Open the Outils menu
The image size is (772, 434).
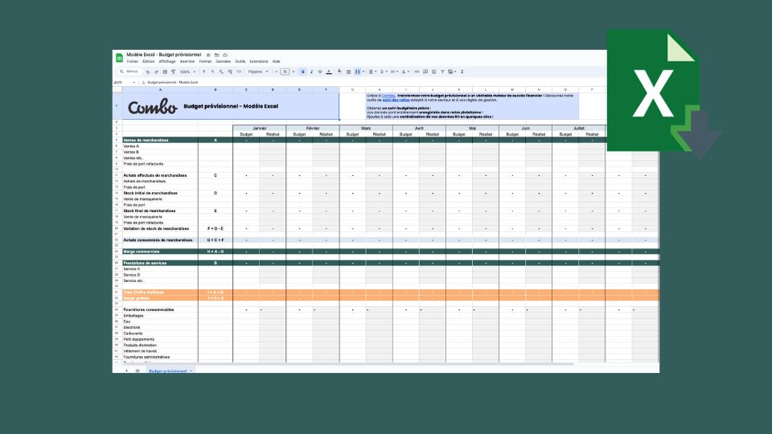240,62
